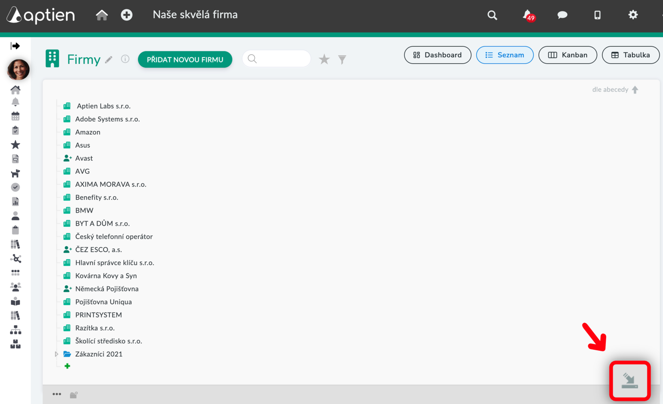Screen dimensions: 663x404
Task: Click the pencil edit icon beside Firmy
Action: 109,59
